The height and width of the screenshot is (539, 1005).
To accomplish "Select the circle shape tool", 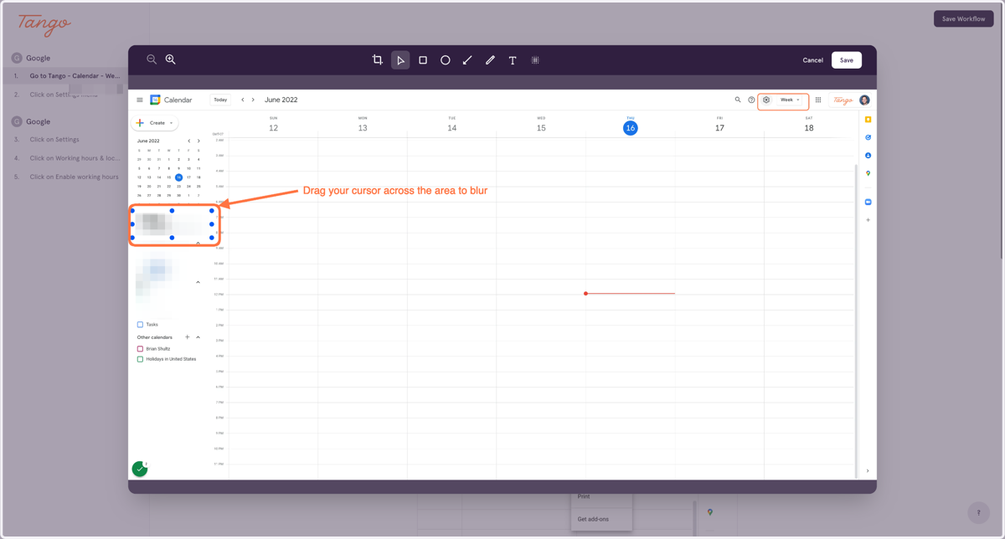I will click(446, 60).
